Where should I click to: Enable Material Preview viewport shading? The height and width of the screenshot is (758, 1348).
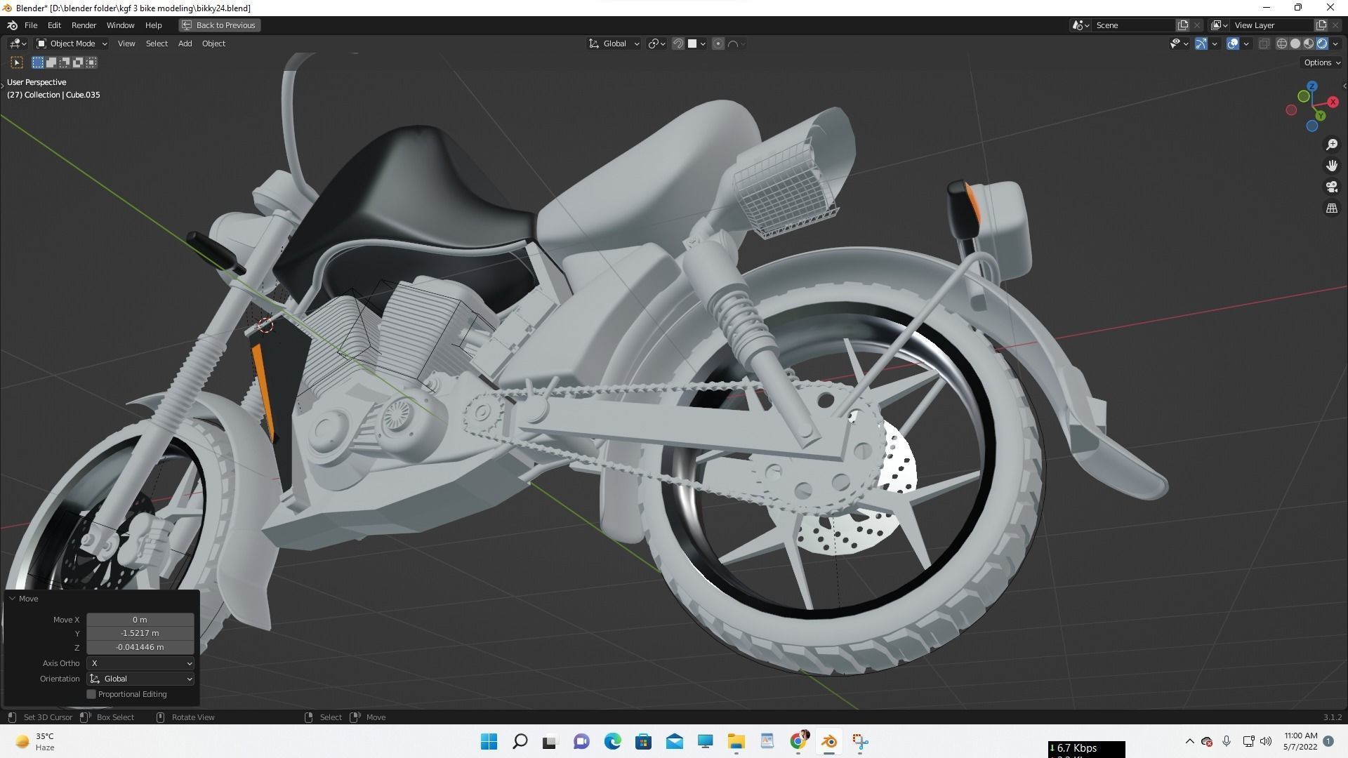coord(1309,44)
